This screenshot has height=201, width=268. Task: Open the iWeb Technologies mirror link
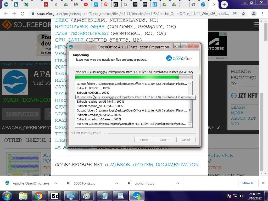pos(81,33)
